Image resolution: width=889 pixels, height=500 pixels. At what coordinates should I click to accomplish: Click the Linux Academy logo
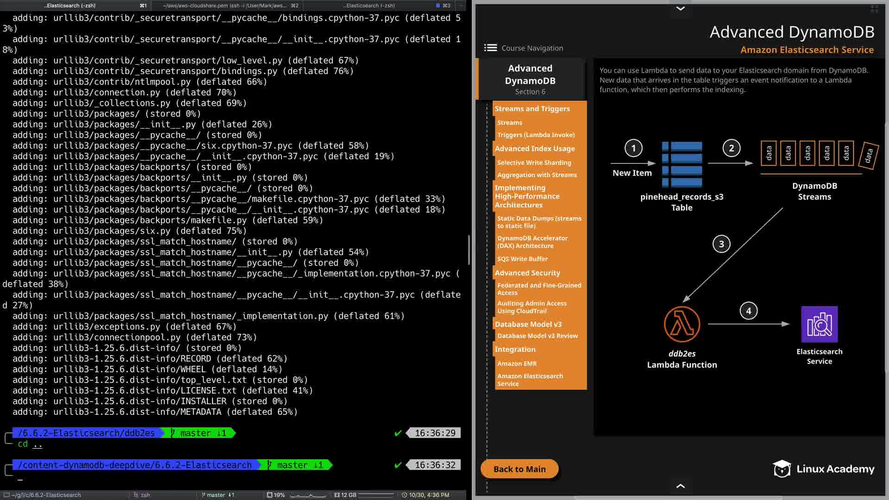[x=824, y=469]
